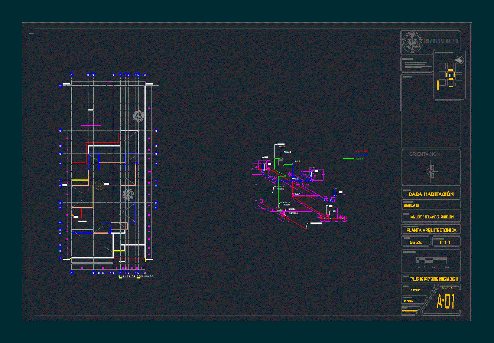Click grid bubble G above the plan
The height and width of the screenshot is (343, 494).
(113, 75)
